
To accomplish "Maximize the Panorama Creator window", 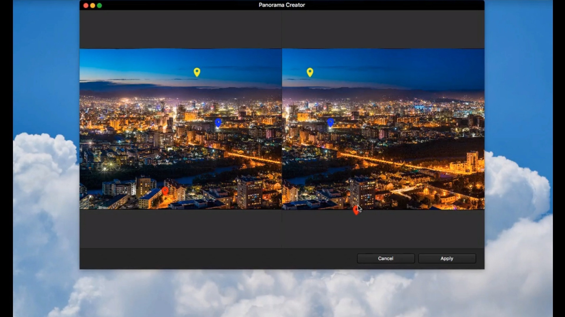I will point(99,5).
